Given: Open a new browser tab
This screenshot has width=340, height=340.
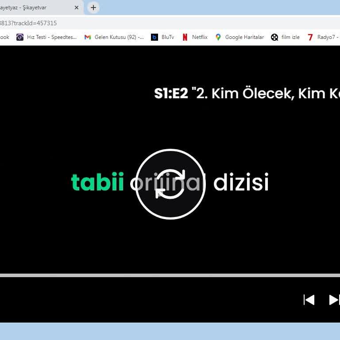Looking at the screenshot, I should 93,8.
